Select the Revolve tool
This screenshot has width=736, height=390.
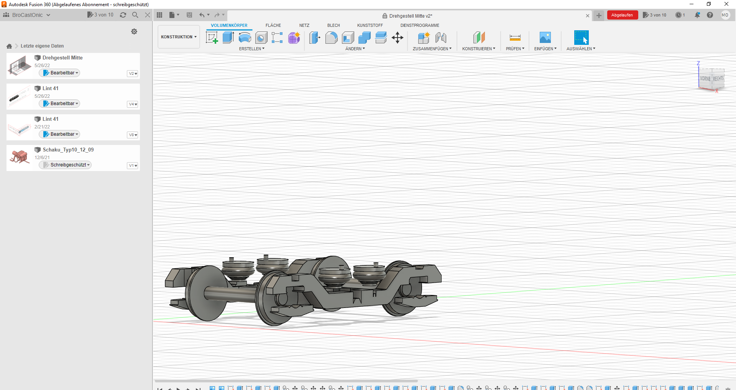click(245, 38)
